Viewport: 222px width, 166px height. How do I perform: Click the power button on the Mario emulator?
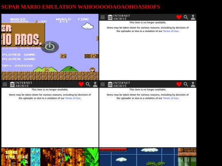[x=50, y=47]
